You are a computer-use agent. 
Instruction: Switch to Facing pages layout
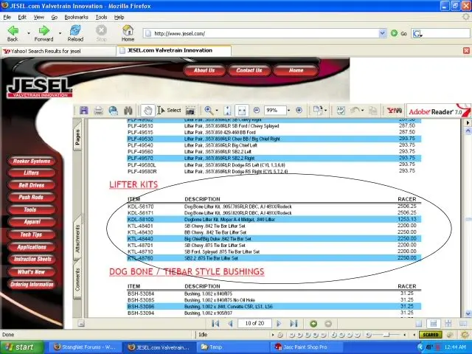click(462, 324)
